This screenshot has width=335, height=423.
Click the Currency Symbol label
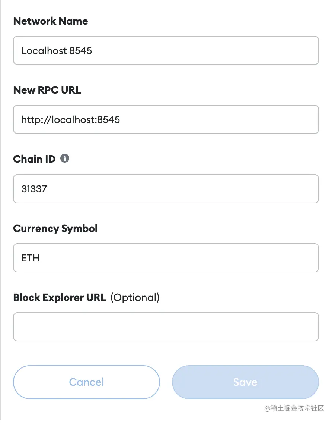[x=55, y=228]
